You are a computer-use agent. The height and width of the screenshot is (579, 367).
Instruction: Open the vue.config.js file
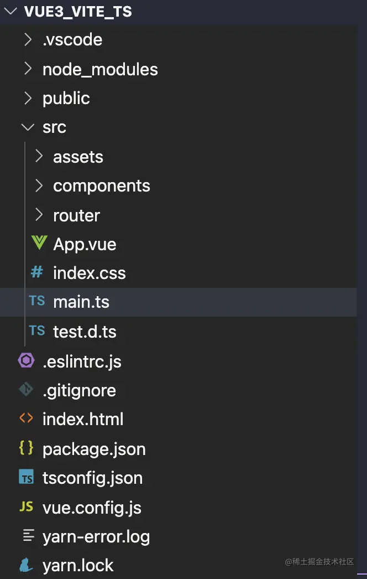(92, 508)
